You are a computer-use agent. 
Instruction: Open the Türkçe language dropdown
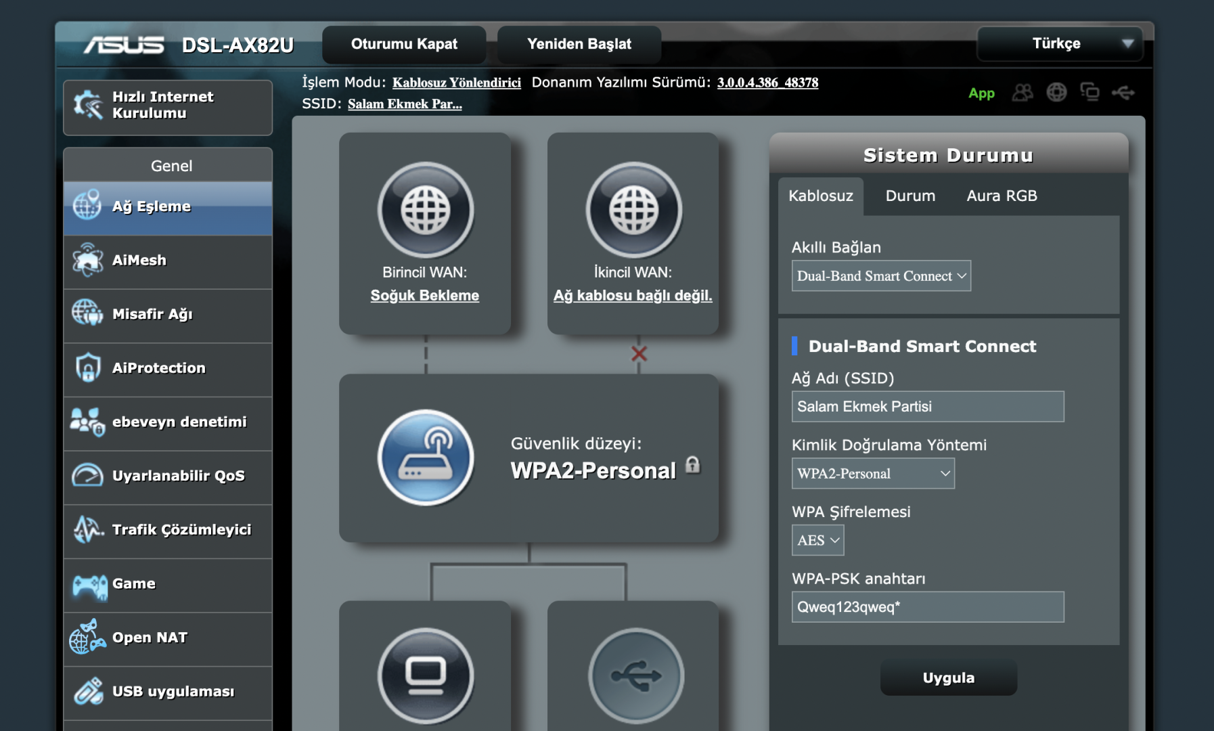pos(1060,43)
